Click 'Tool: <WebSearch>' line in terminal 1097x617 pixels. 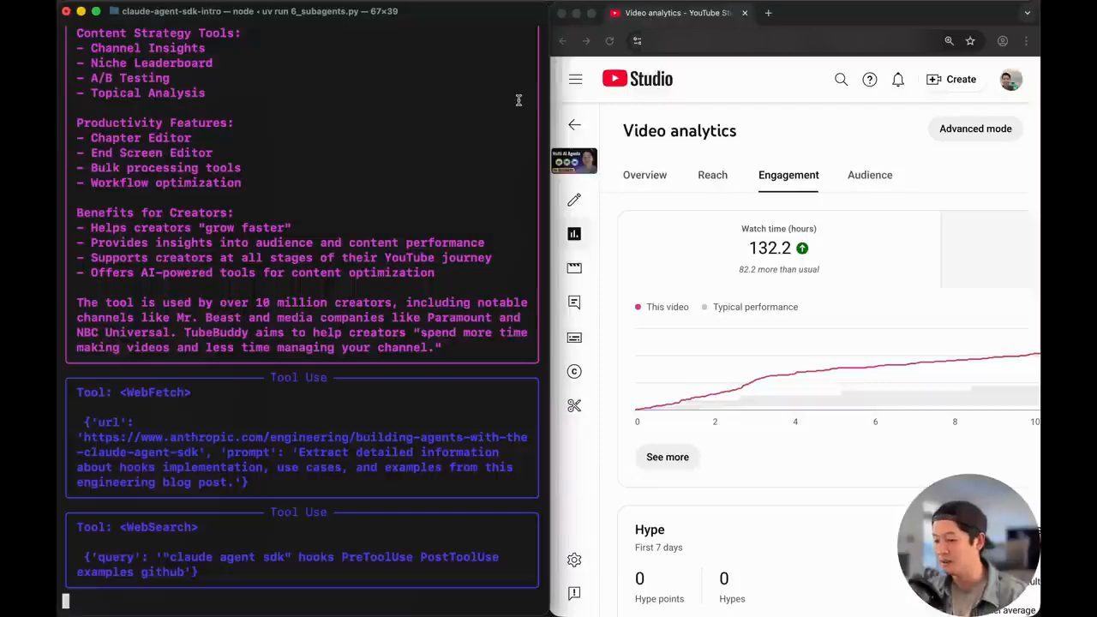(x=137, y=527)
